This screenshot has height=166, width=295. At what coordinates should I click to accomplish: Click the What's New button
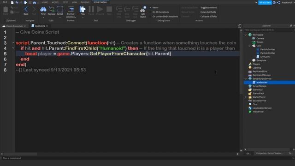pyautogui.click(x=265, y=2)
